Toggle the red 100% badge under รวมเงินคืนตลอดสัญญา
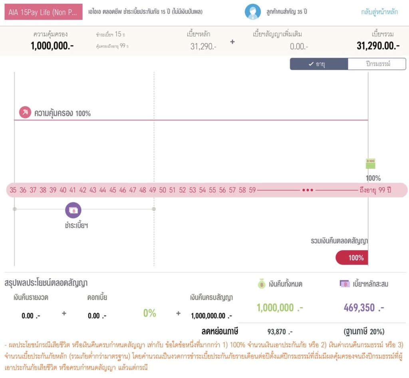The image size is (409, 378). [x=352, y=258]
